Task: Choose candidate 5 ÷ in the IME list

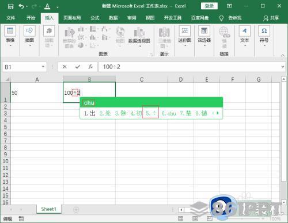Action: [x=150, y=113]
